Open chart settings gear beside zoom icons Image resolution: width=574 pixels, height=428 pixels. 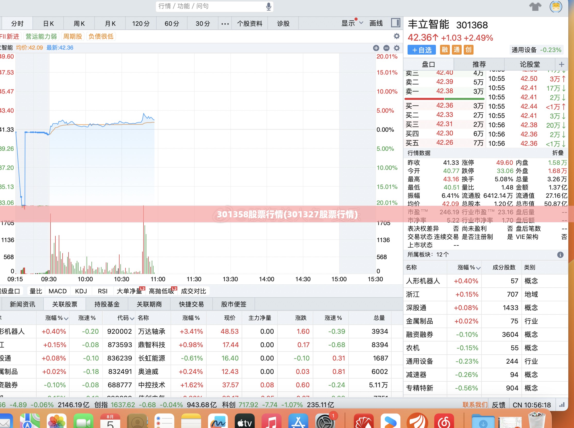pos(396,48)
